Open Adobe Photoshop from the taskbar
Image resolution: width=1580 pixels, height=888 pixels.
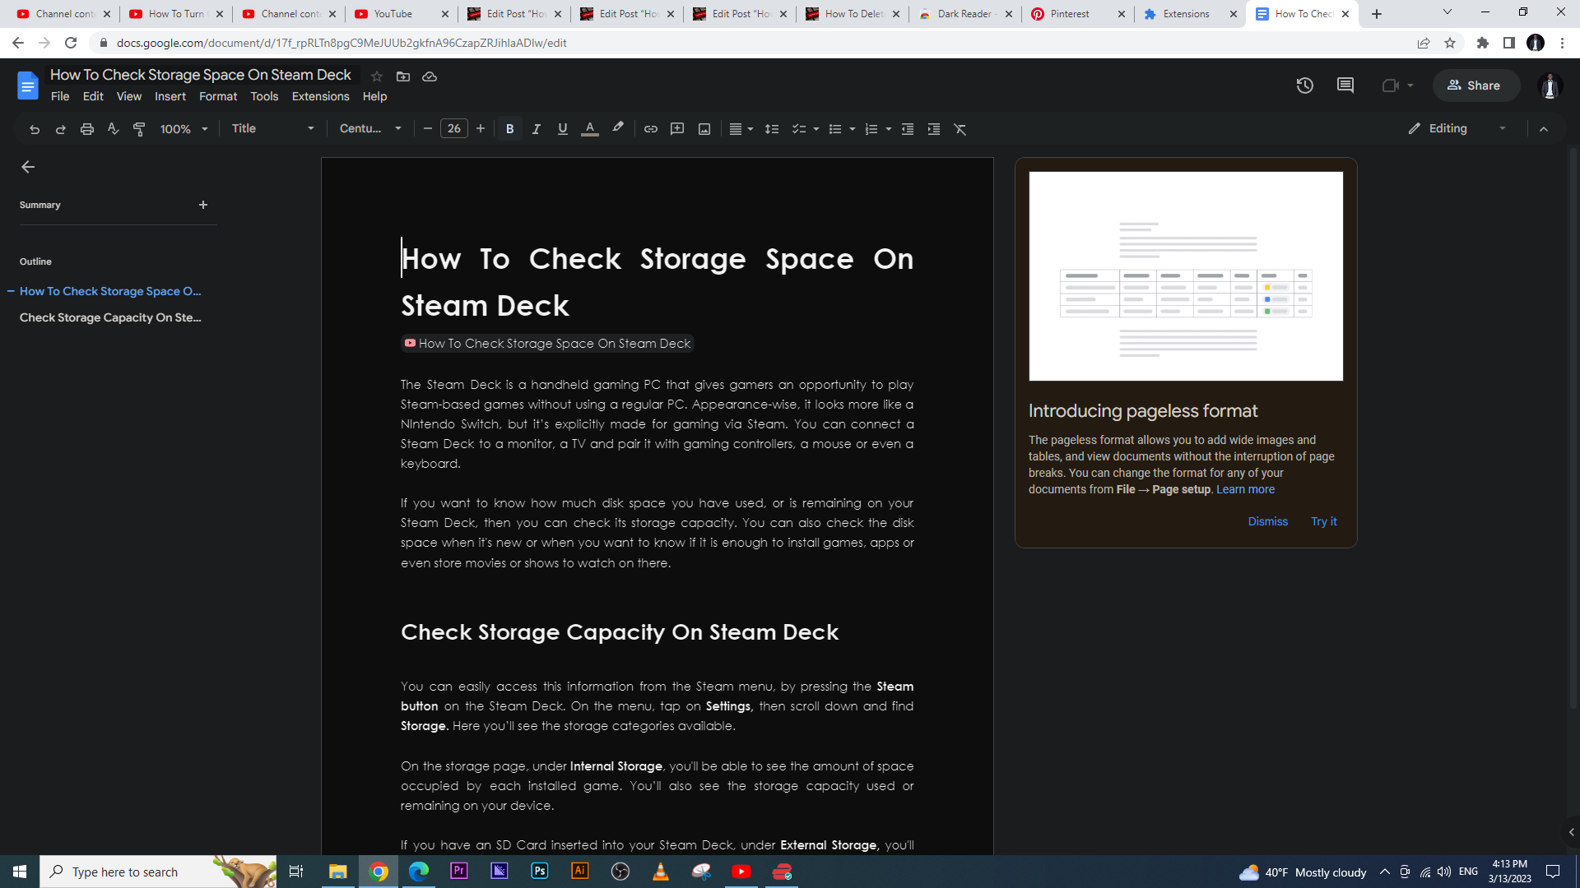[539, 871]
